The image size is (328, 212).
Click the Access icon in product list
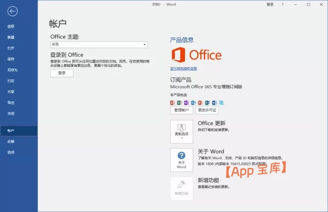172,102
